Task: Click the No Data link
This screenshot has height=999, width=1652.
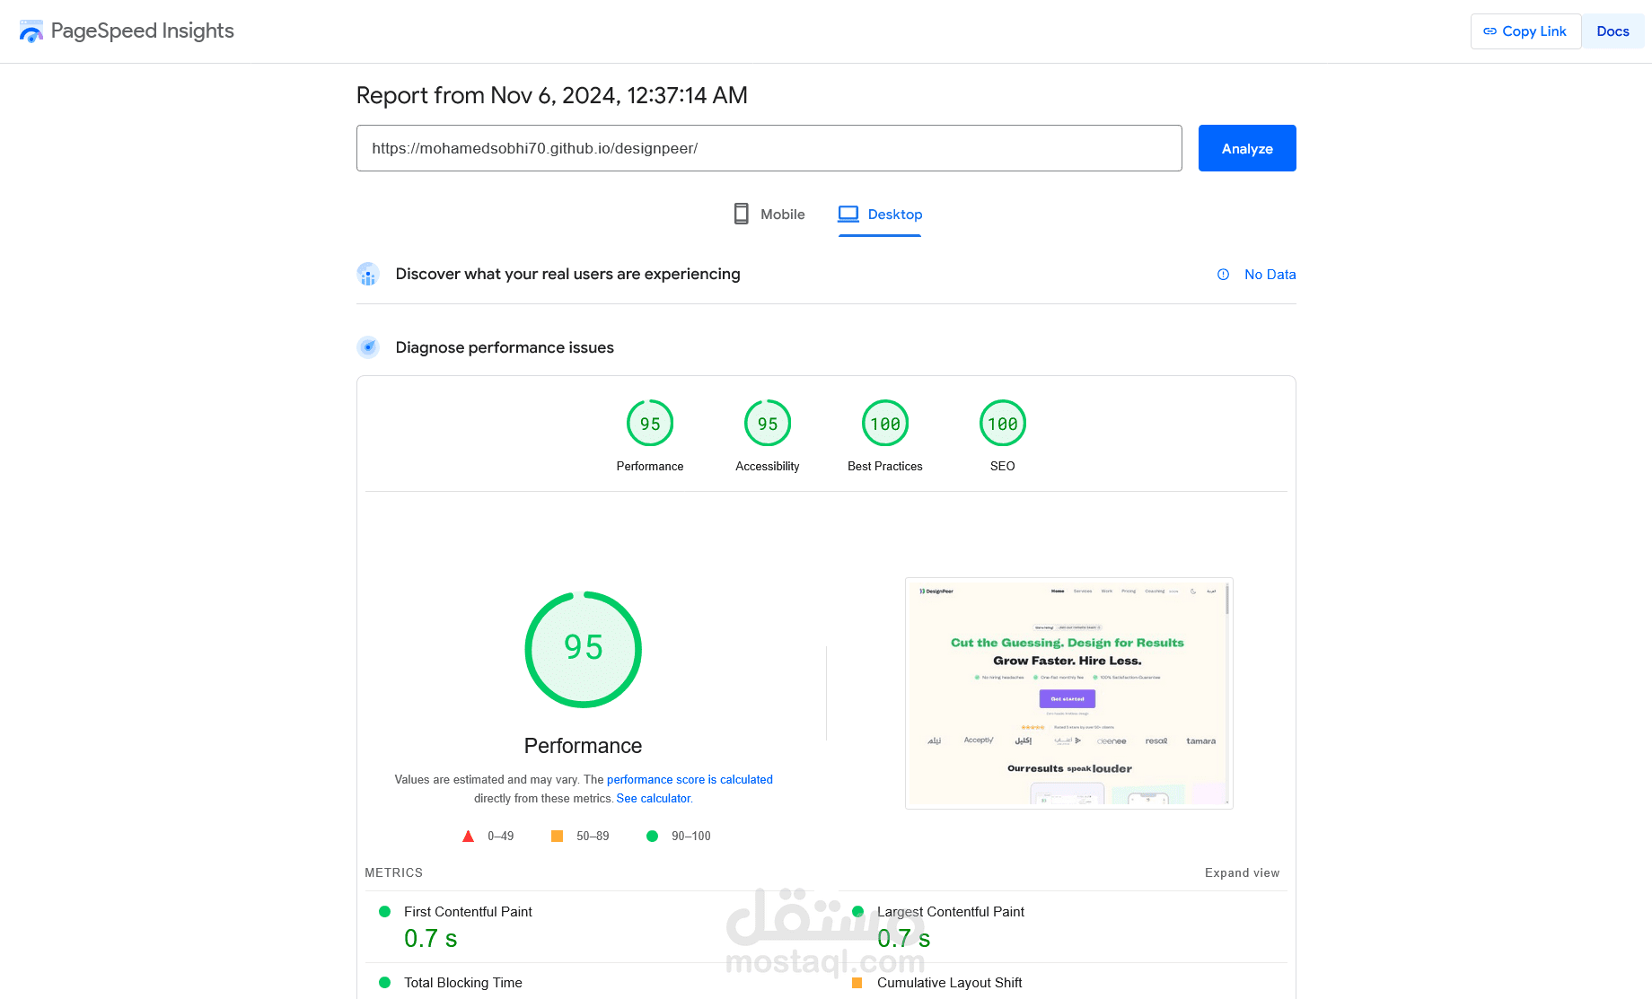Action: pyautogui.click(x=1270, y=275)
